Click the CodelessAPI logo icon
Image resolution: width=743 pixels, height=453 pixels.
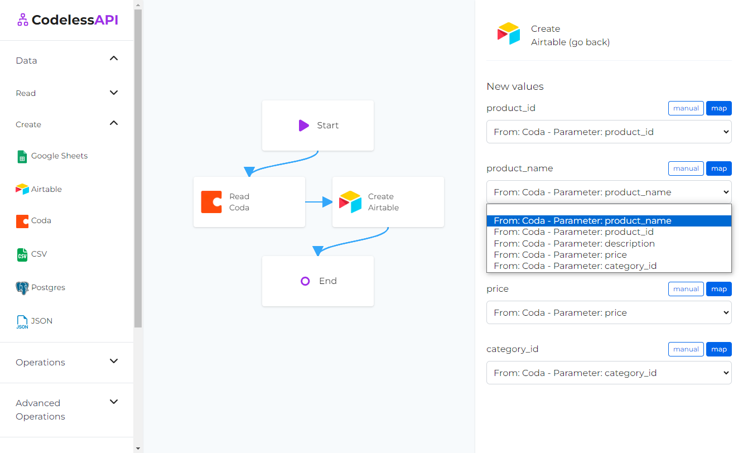(22, 20)
